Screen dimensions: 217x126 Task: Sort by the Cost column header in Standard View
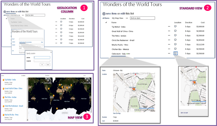(203, 22)
